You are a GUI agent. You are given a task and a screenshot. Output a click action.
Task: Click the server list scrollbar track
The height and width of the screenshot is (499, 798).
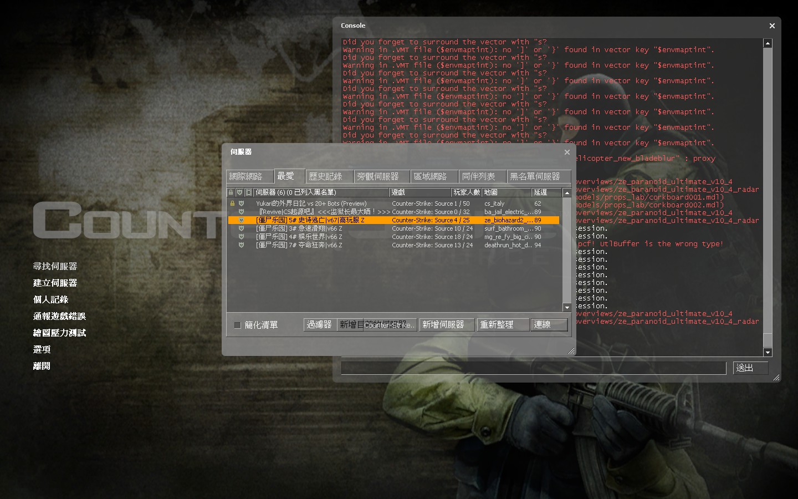(567, 250)
